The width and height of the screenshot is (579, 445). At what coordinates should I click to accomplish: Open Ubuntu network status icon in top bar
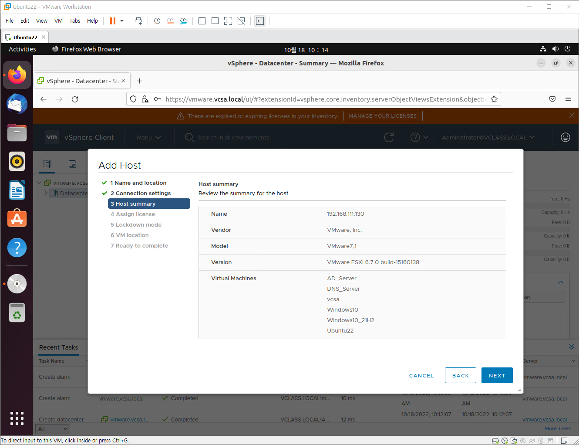pyautogui.click(x=543, y=49)
